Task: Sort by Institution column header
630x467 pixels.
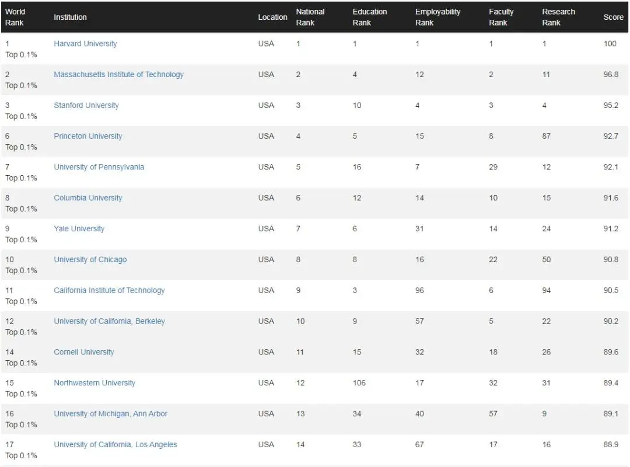Action: tap(71, 17)
